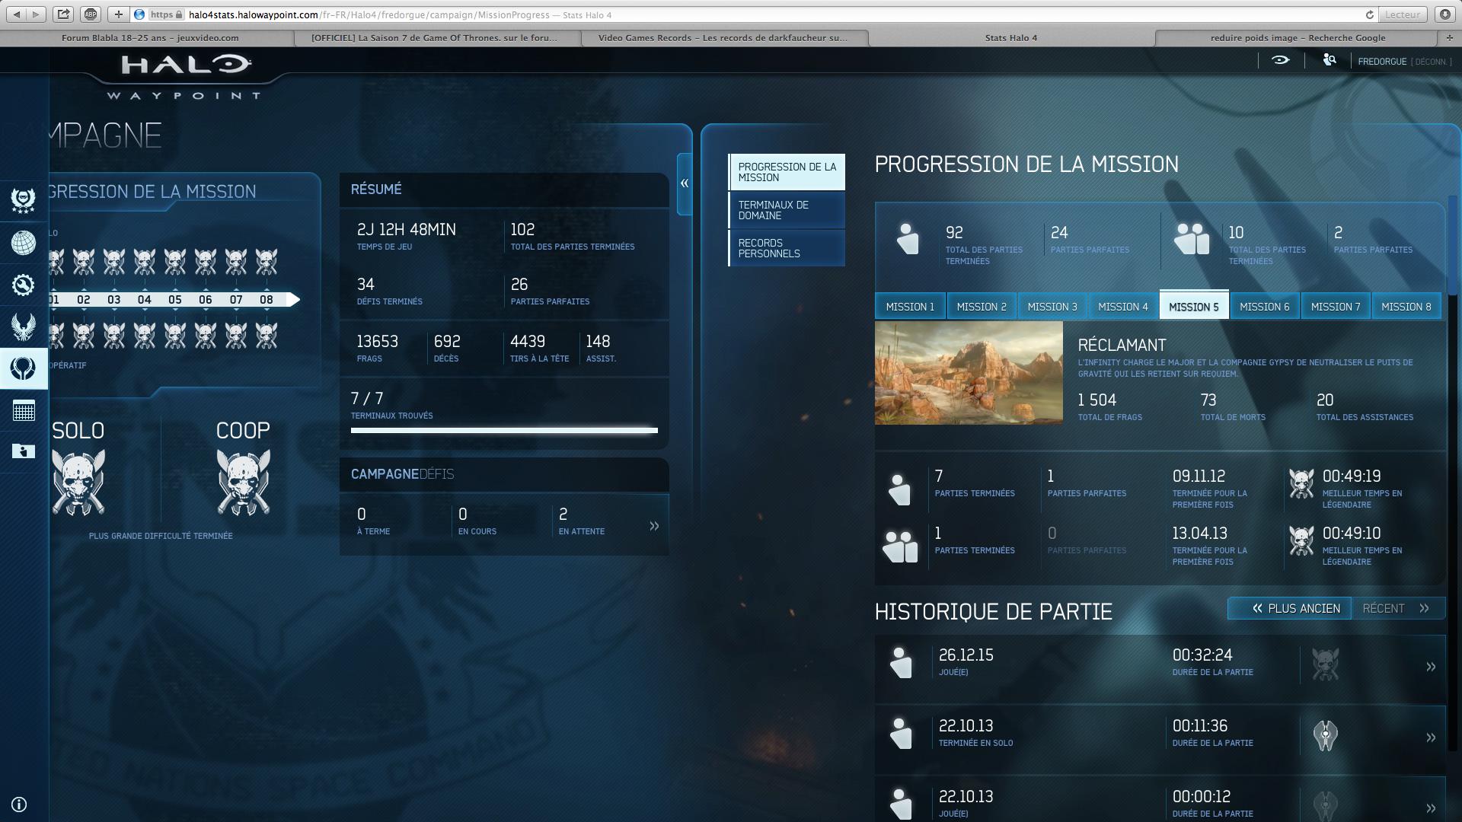Viewport: 1462px width, 822px height.
Task: Click the Spartan emblem sidebar icon
Action: coord(24,327)
